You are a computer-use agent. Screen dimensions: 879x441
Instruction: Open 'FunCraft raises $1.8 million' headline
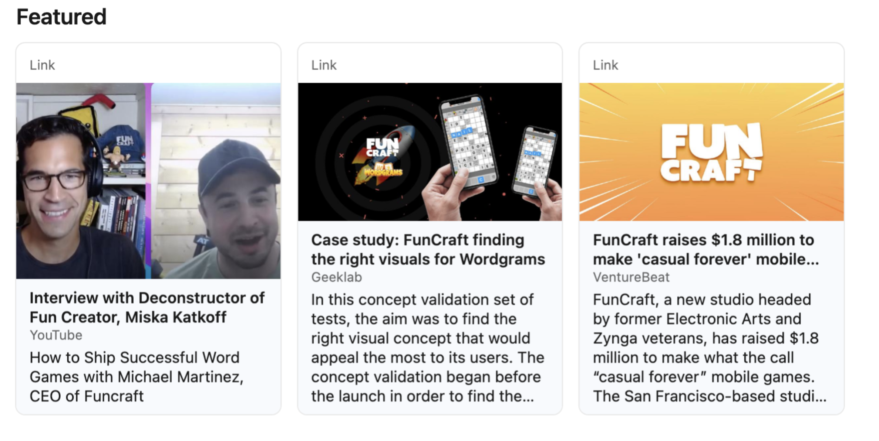[x=705, y=249]
